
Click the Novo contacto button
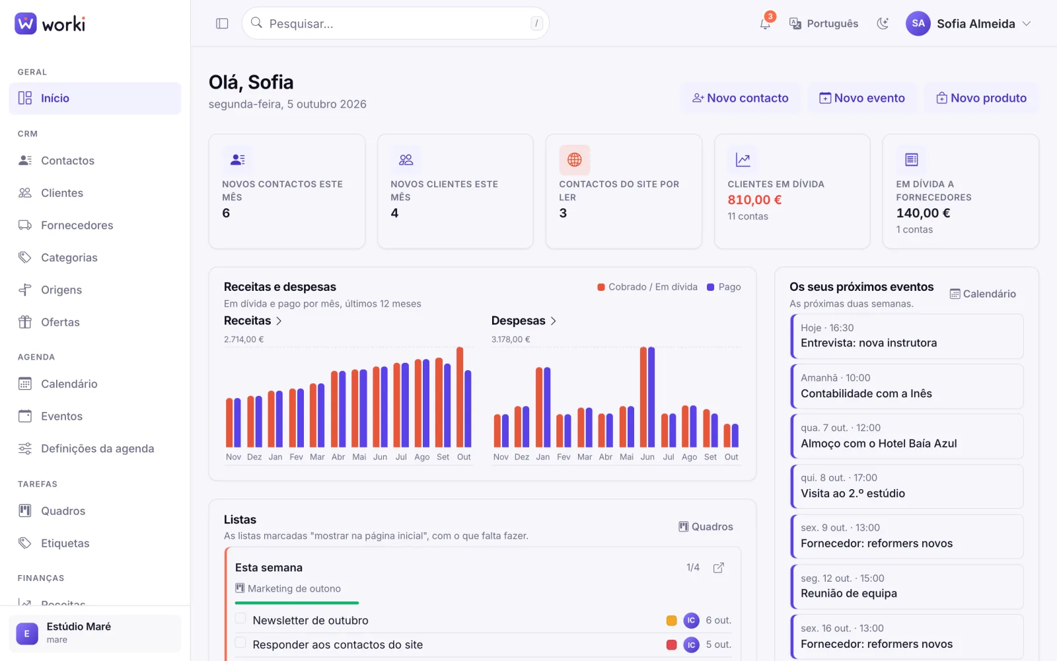tap(741, 98)
